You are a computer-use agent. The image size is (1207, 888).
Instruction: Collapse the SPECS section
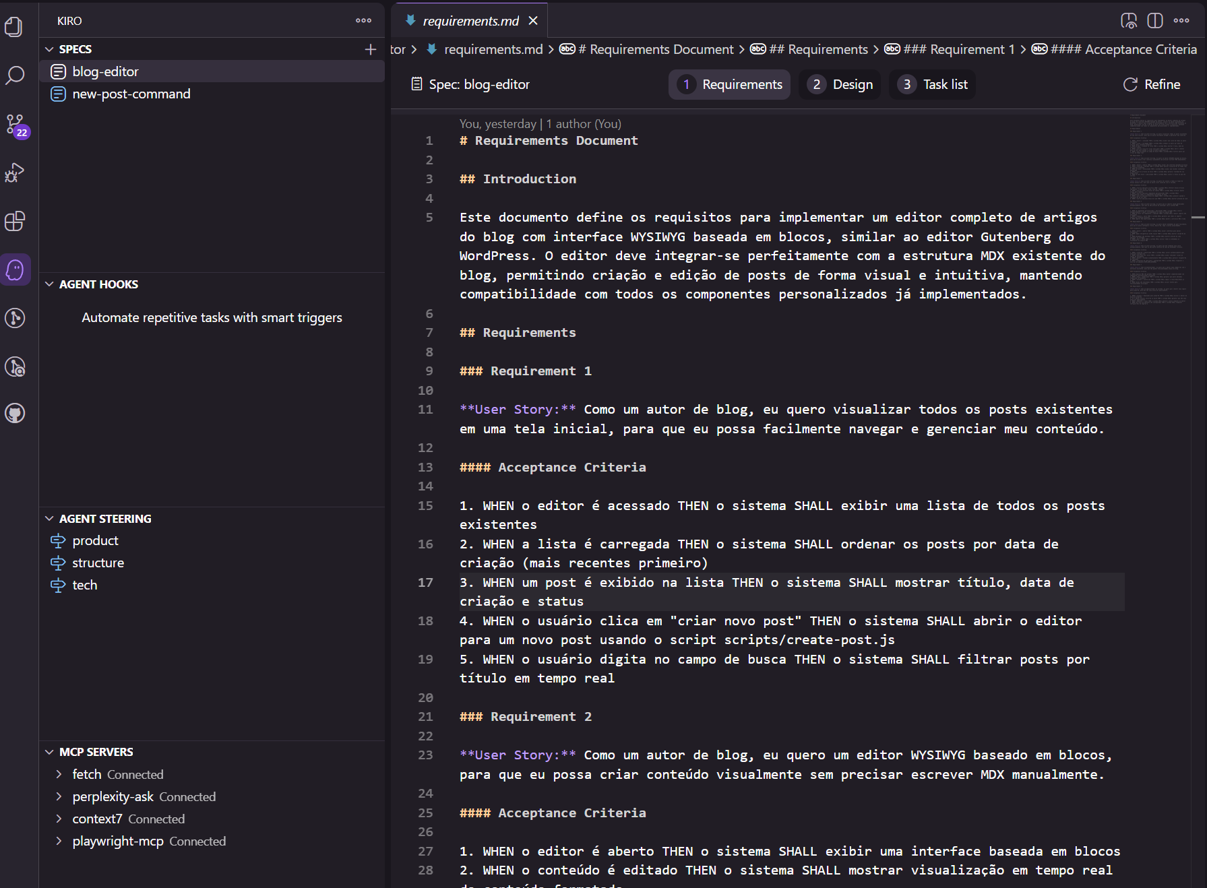tap(49, 49)
